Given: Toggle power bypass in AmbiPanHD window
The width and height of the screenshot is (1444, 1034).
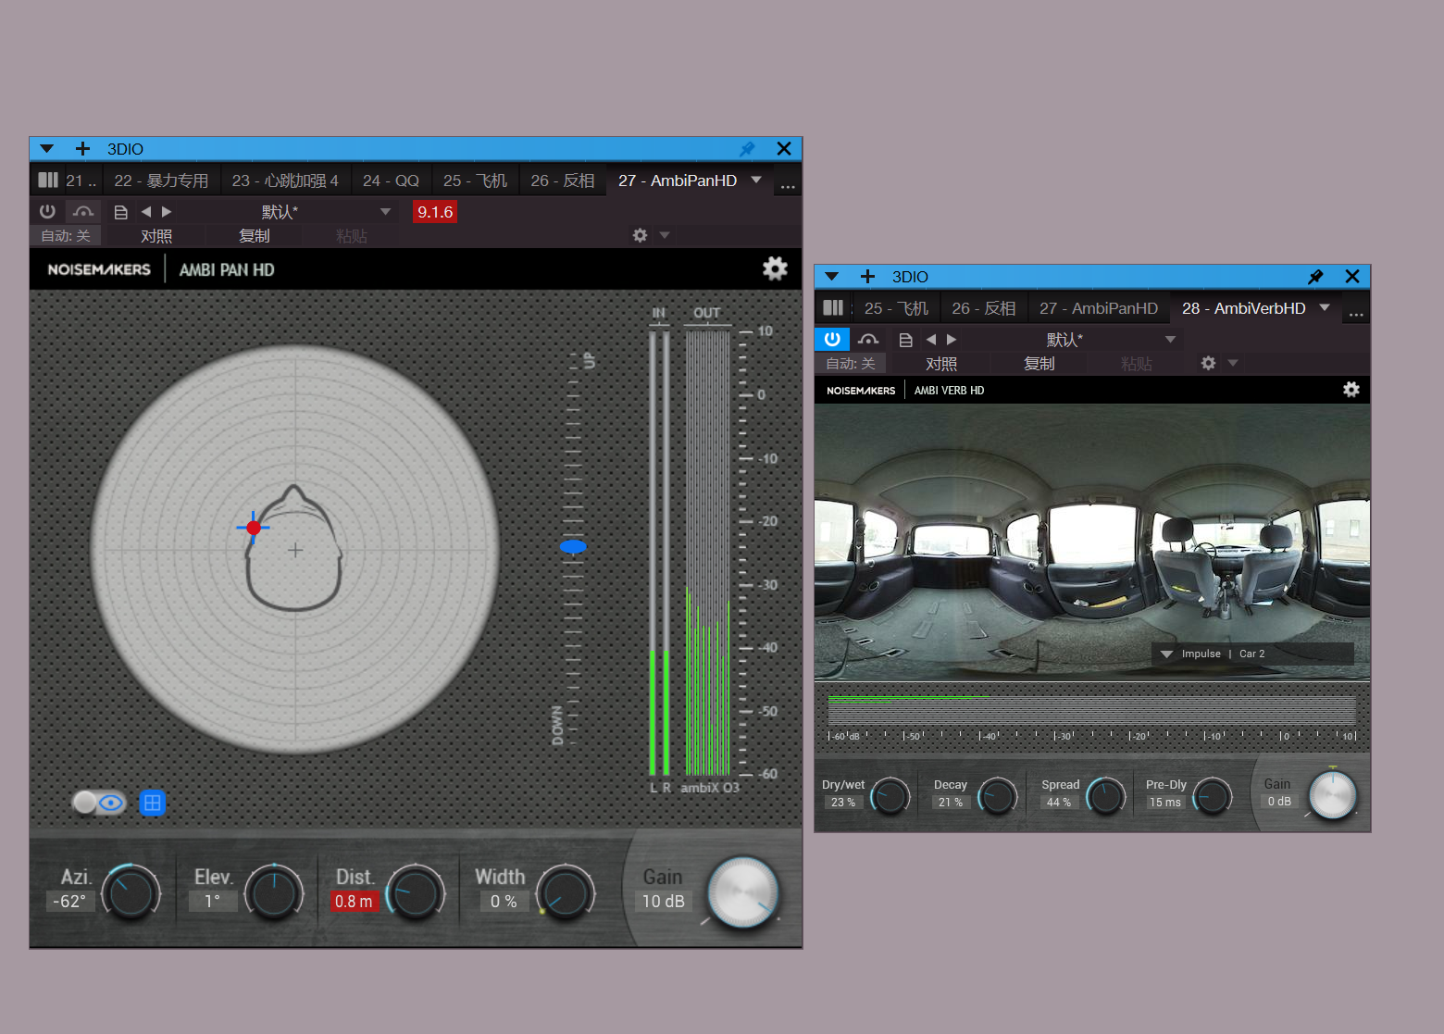Looking at the screenshot, I should click(47, 212).
